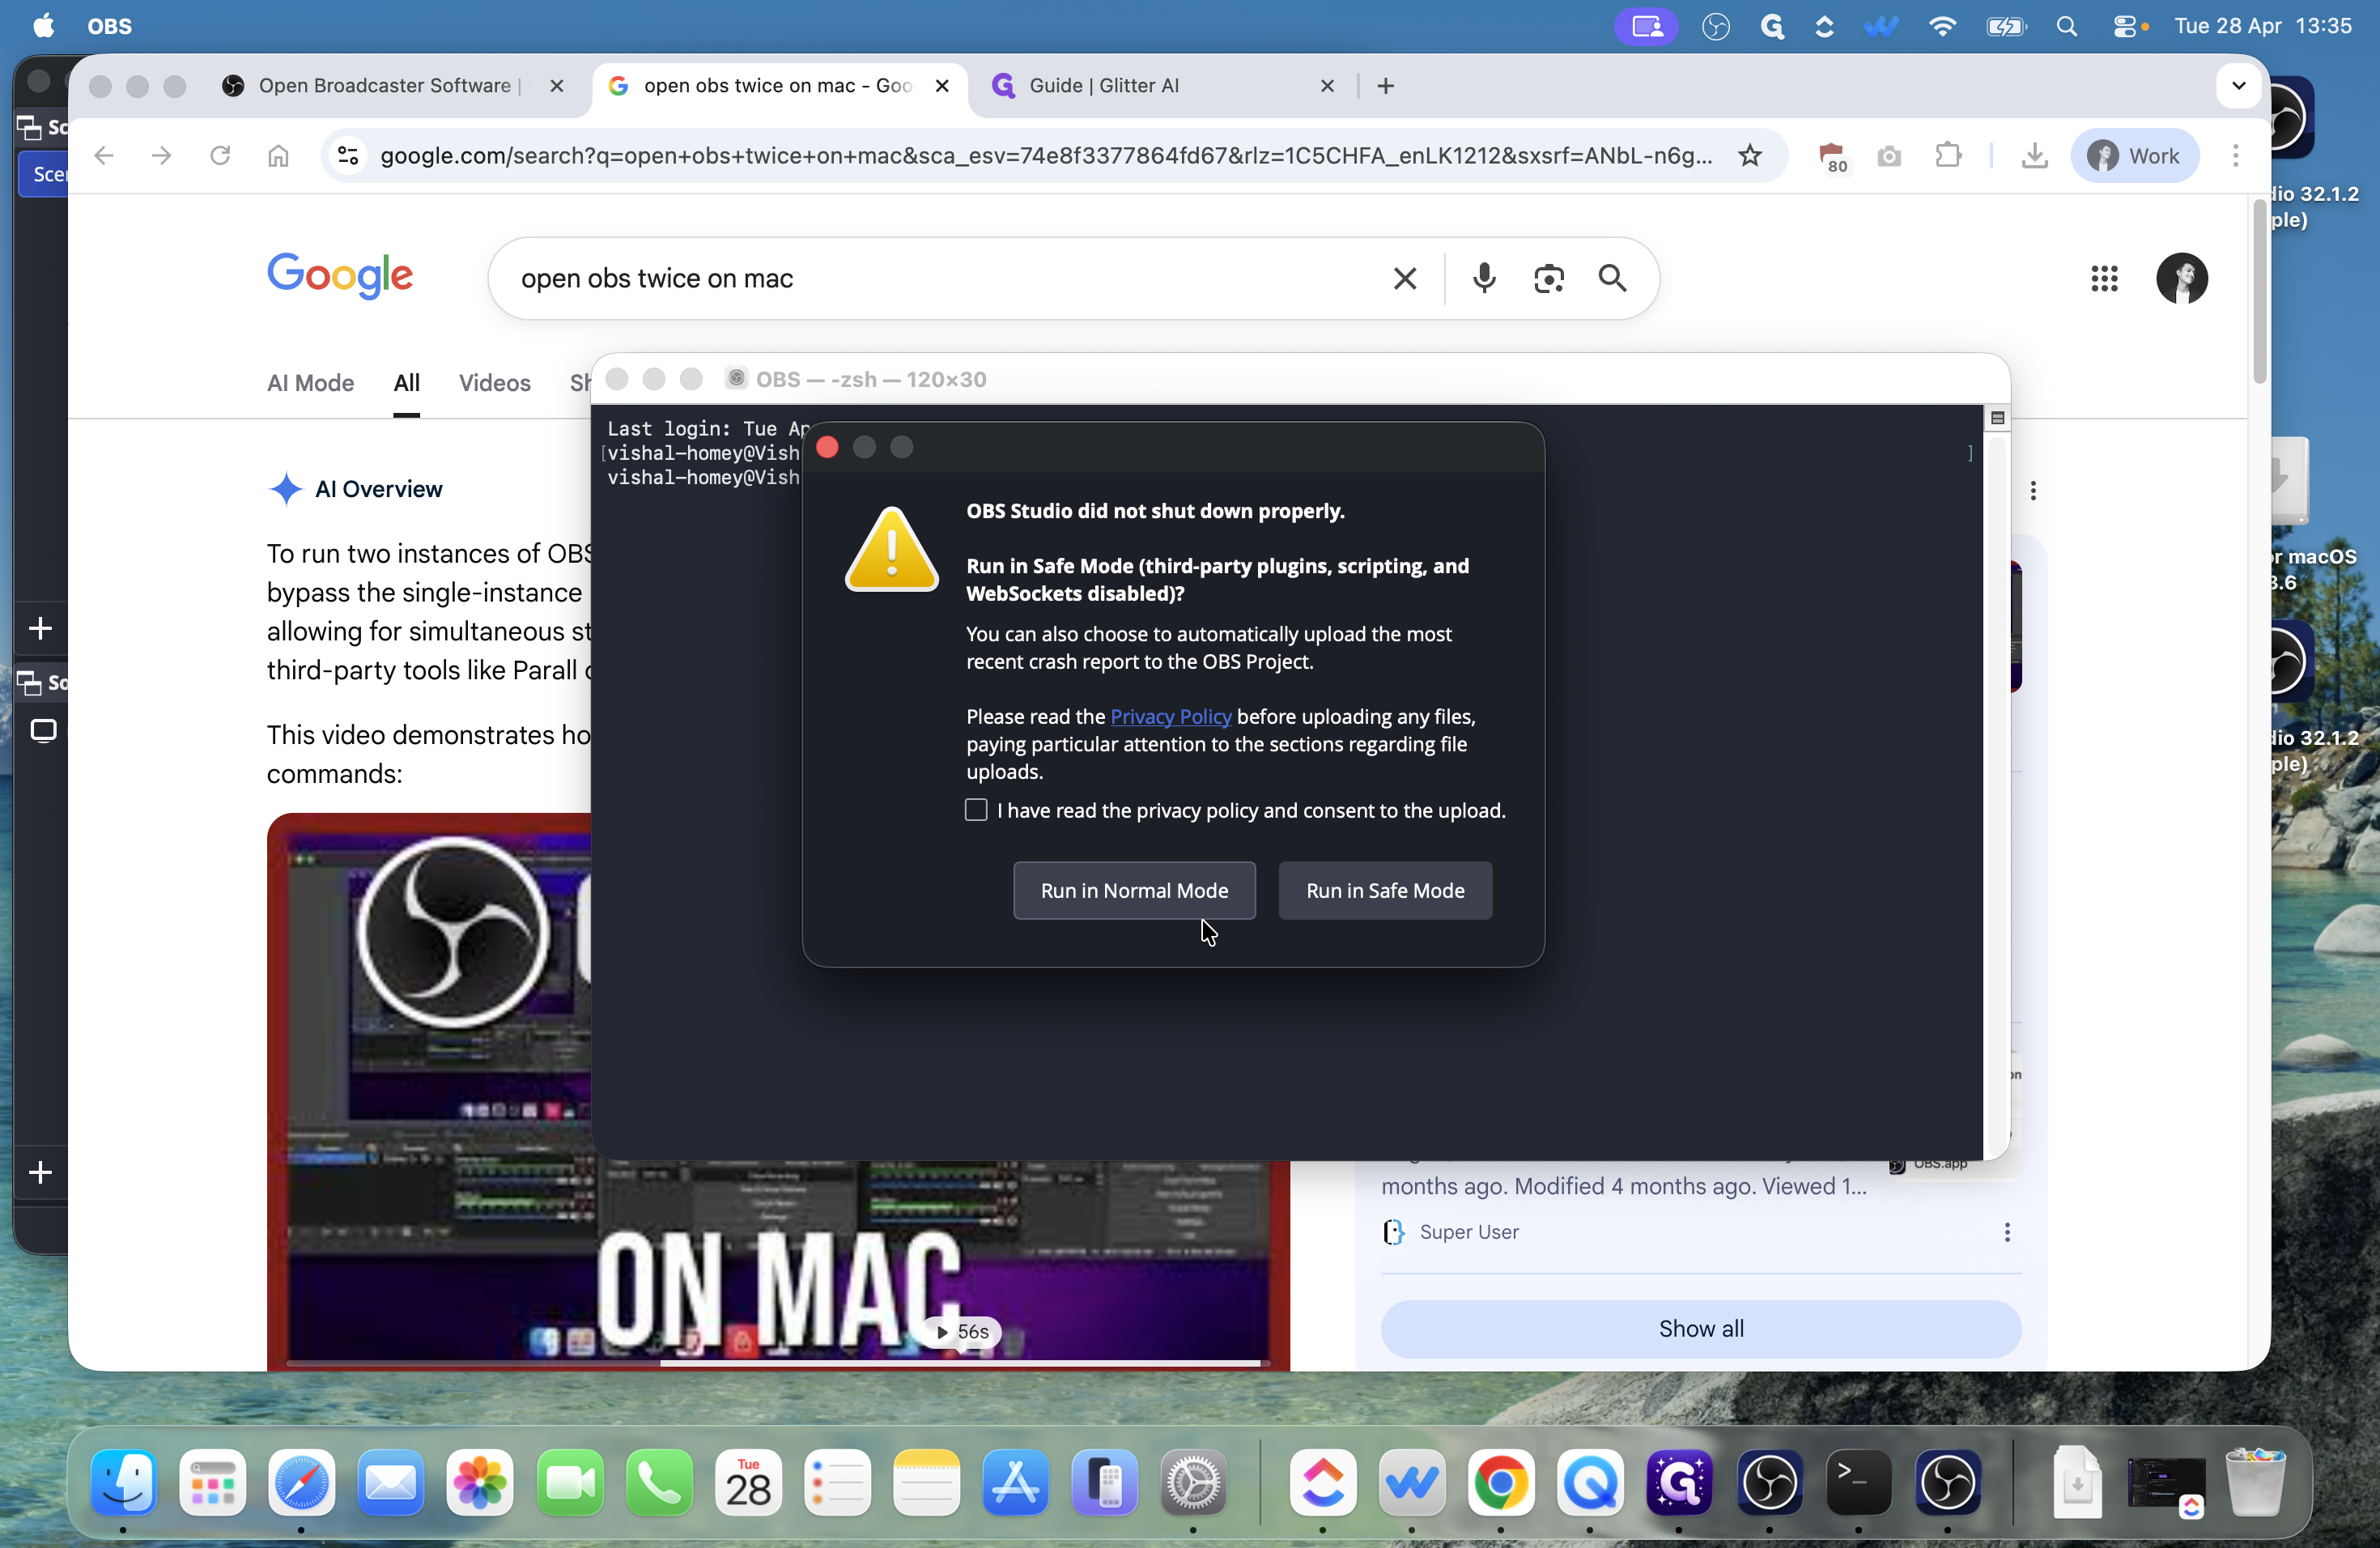Open Terminal from the Dock

pos(1858,1482)
